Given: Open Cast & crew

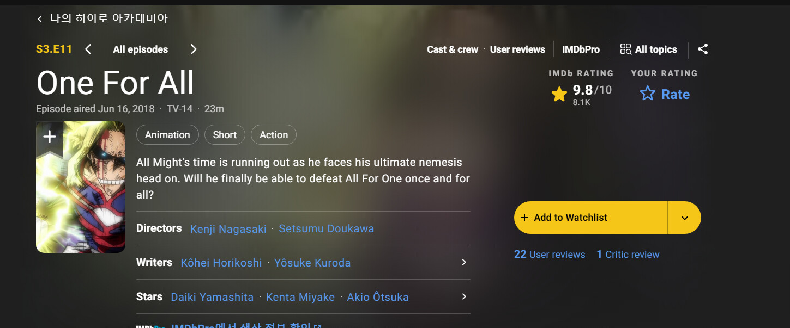Looking at the screenshot, I should point(453,49).
